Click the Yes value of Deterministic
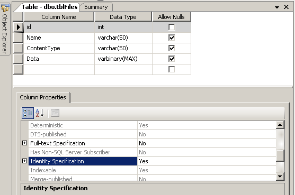Image resolution: width=295 pixels, height=195 pixels. coord(207,125)
